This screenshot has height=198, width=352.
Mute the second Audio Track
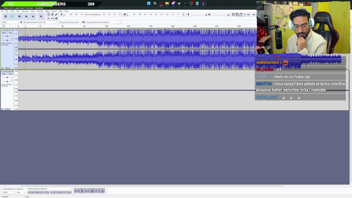(x=4, y=74)
